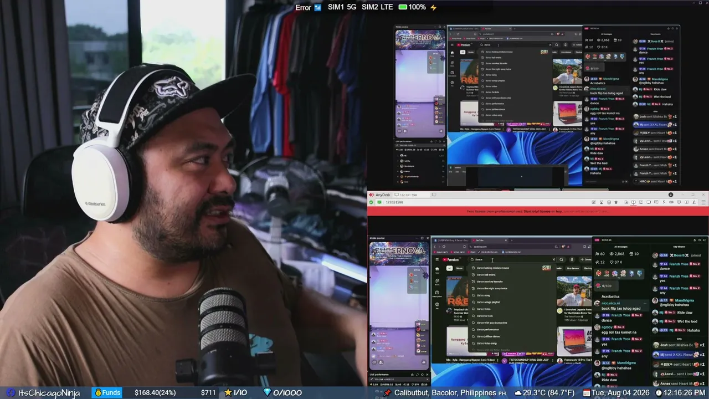Screen dimensions: 709x399
Task: Click the battery icon beside 100%
Action: point(403,7)
